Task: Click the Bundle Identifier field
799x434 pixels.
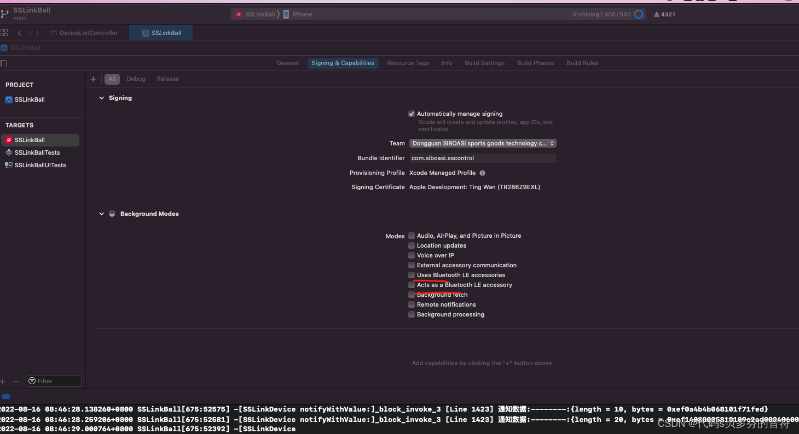Action: (483, 158)
